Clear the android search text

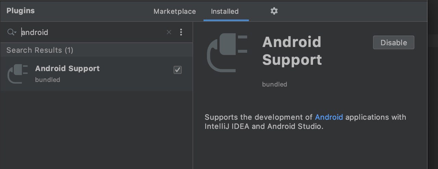point(169,32)
